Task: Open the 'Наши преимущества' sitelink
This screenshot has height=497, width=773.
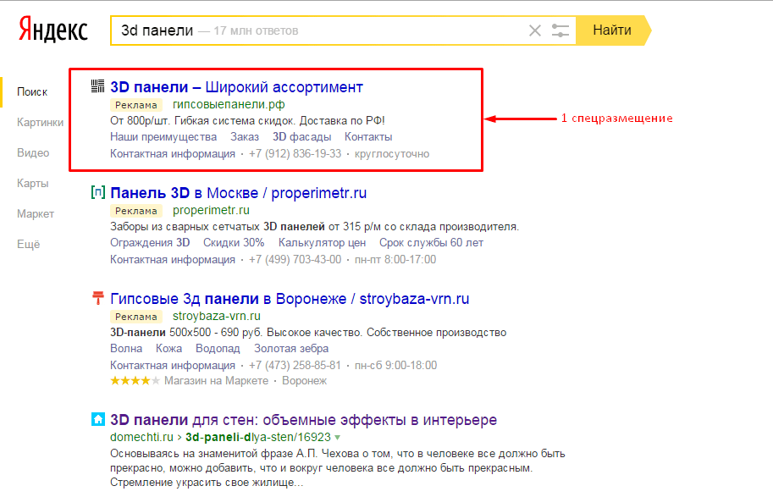Action: coord(163,136)
